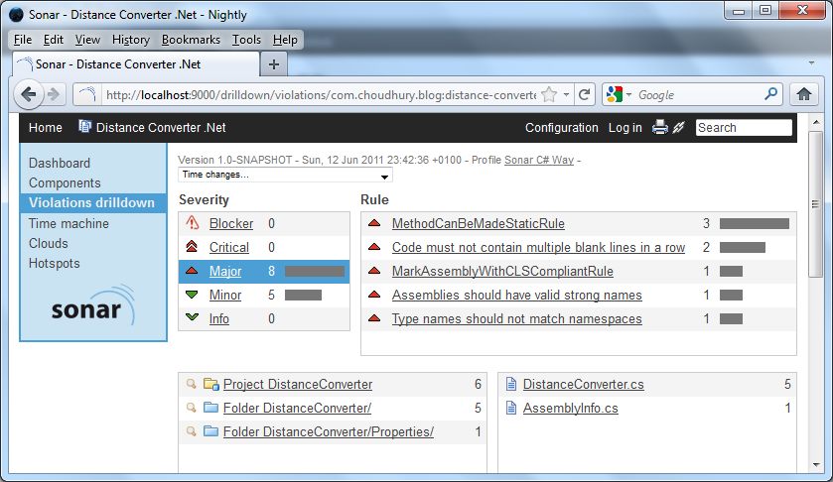Click the Critical severity icon
The height and width of the screenshot is (482, 833).
click(192, 246)
